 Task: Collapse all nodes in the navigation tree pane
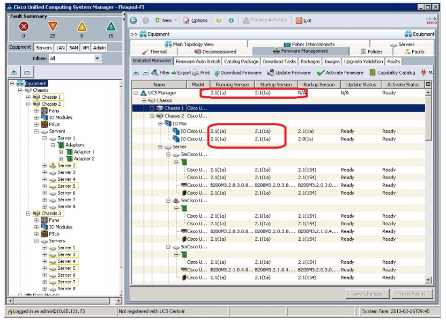[x=27, y=72]
